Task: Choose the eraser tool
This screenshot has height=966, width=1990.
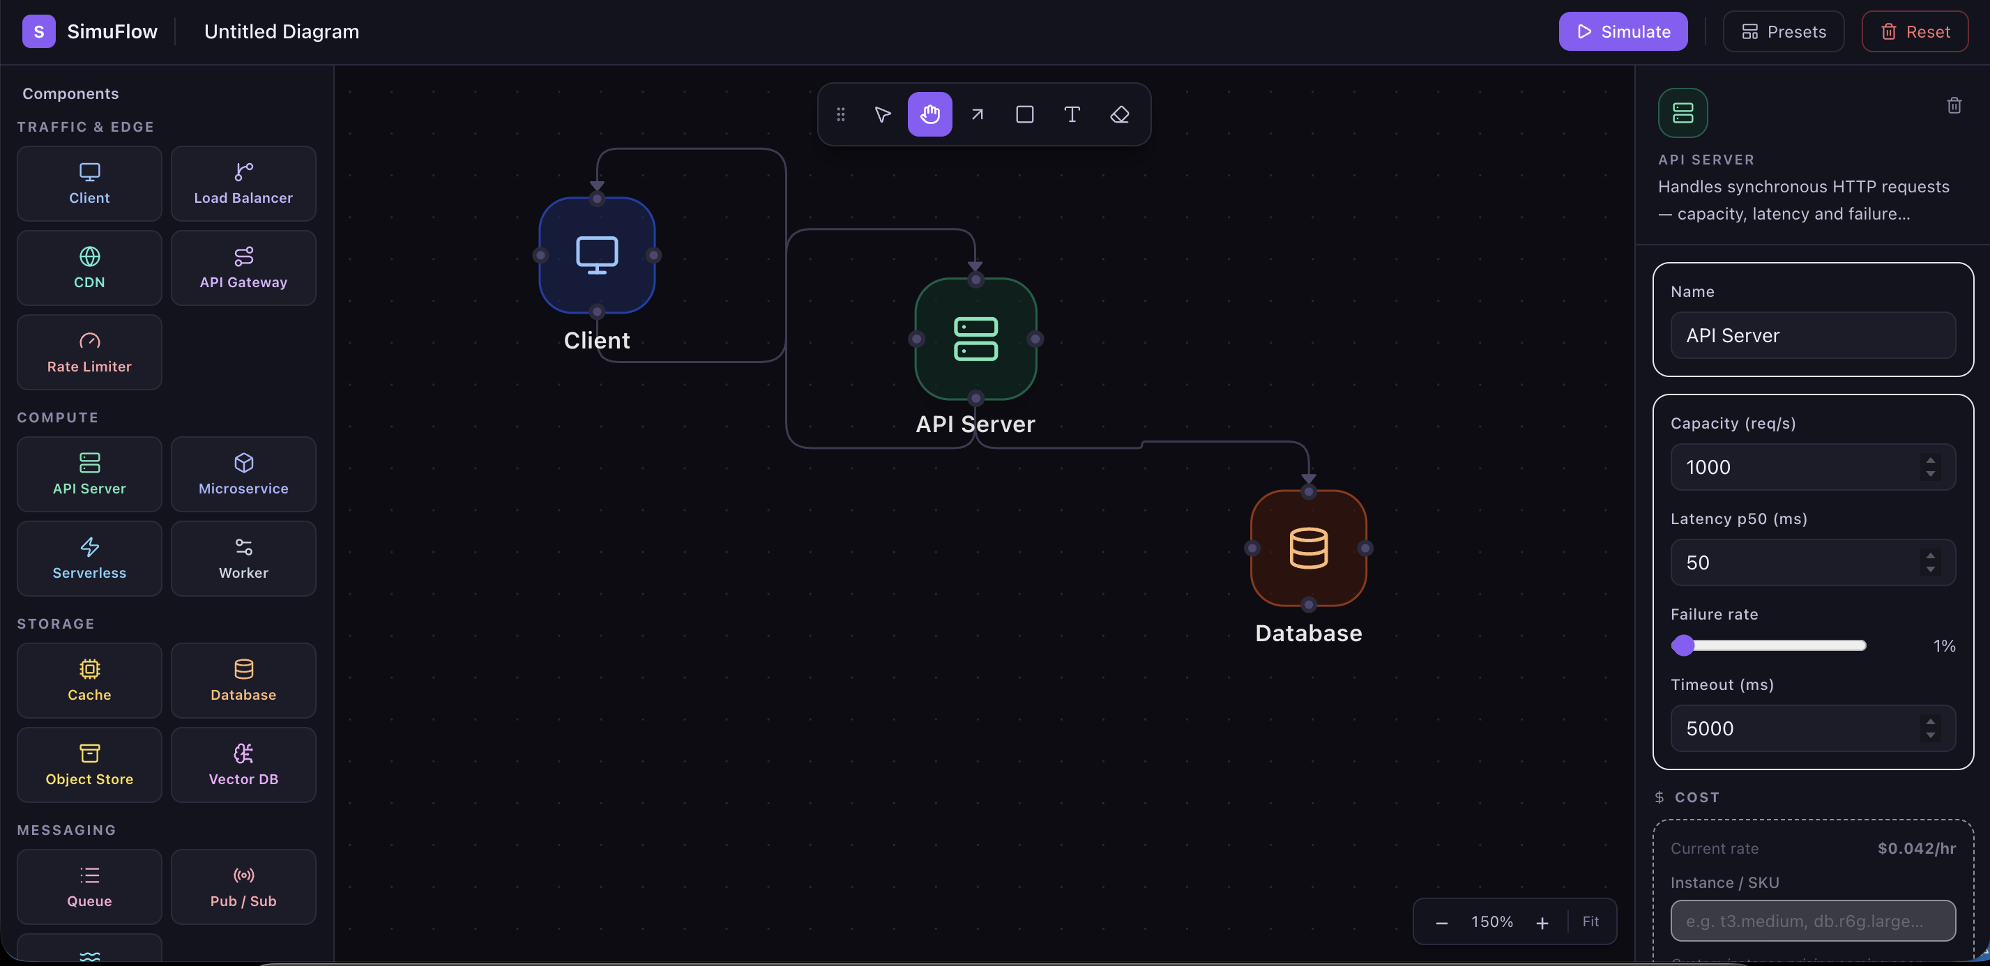Action: (1119, 114)
